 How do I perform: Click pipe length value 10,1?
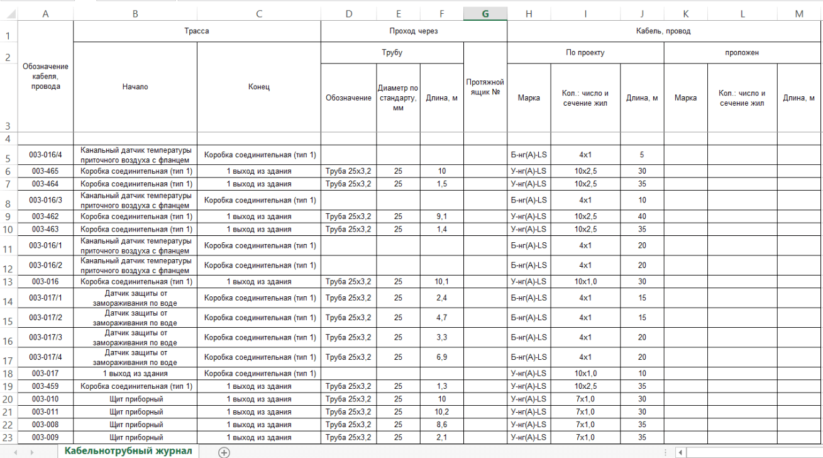[442, 281]
